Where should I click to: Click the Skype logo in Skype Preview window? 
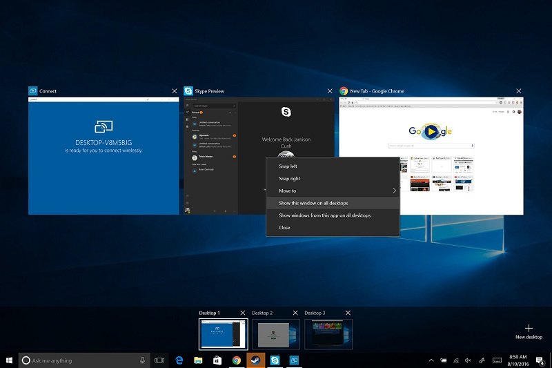pos(286,112)
